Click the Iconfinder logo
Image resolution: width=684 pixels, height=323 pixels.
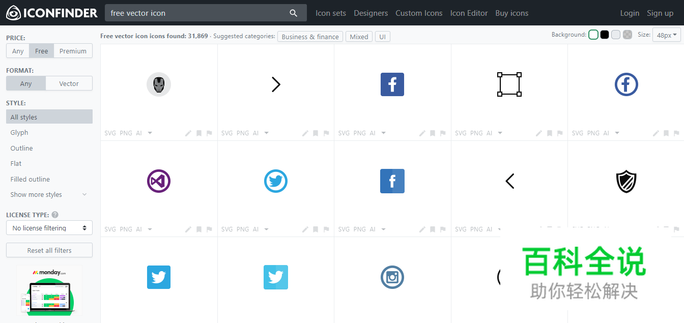[x=51, y=13]
